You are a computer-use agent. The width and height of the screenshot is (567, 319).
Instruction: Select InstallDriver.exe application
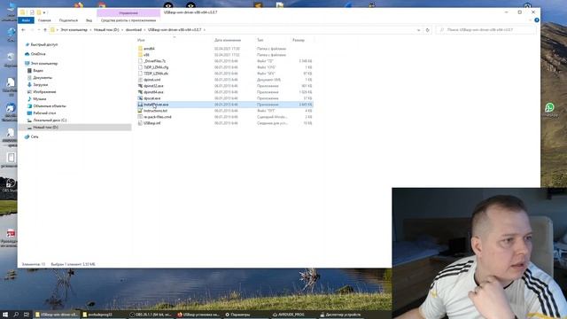coord(156,105)
